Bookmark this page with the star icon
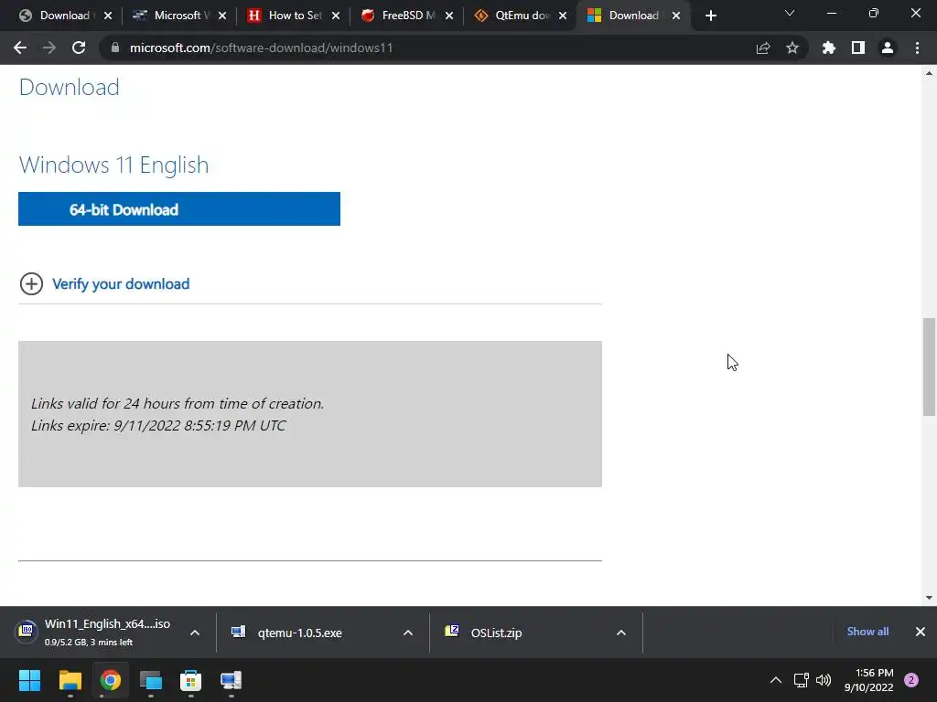This screenshot has height=702, width=937. pos(792,48)
